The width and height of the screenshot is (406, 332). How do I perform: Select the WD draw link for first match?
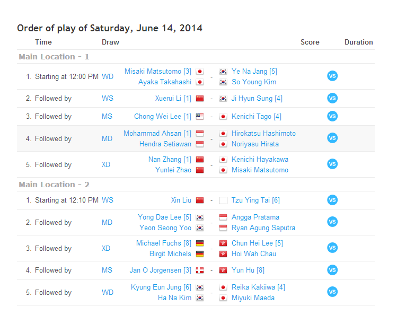point(108,77)
